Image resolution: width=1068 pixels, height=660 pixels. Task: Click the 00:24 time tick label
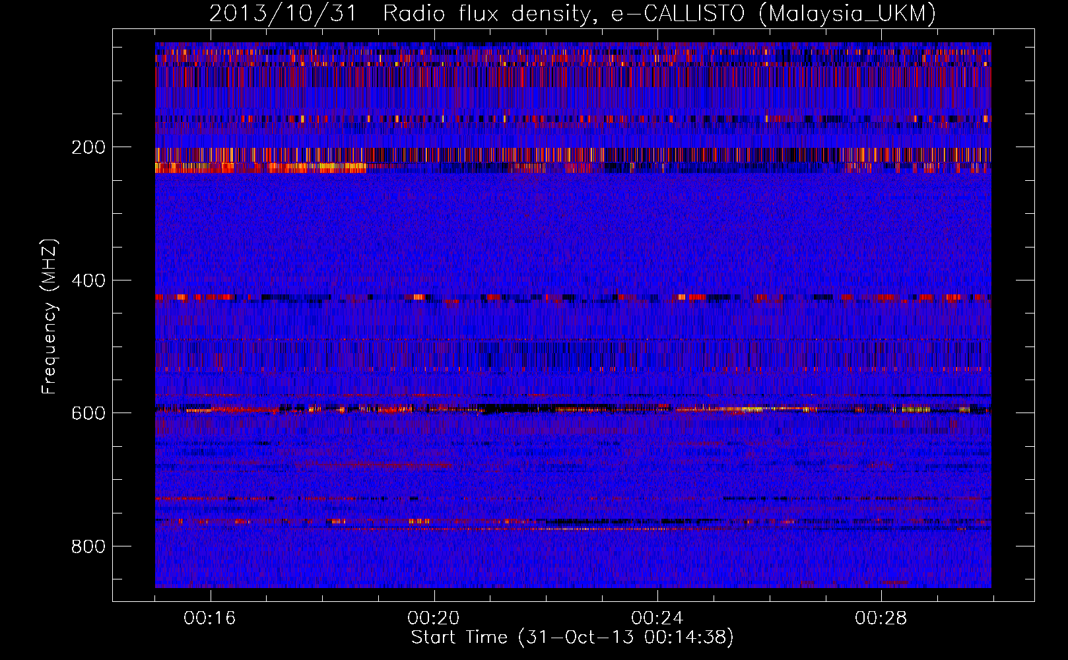[657, 618]
